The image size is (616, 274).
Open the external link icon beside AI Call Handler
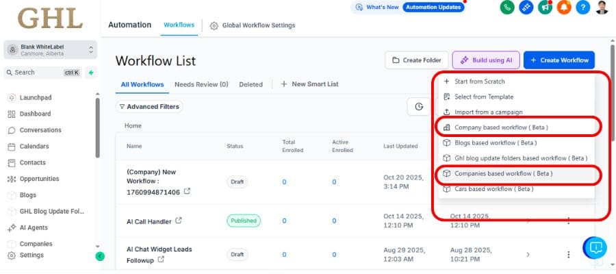point(179,221)
